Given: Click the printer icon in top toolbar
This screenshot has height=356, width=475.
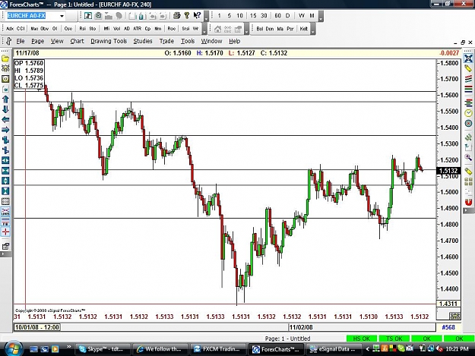Looking at the screenshot, I should (177, 15).
